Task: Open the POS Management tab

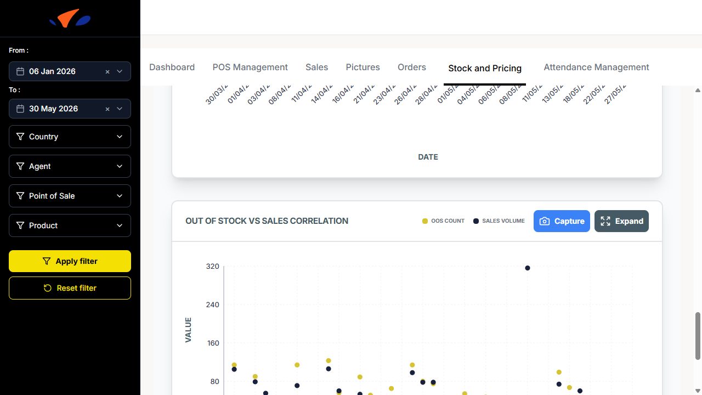Action: coord(250,67)
